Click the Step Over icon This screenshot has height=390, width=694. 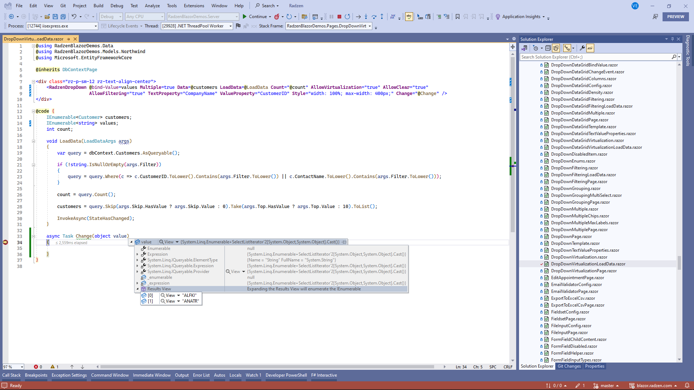coord(374,17)
